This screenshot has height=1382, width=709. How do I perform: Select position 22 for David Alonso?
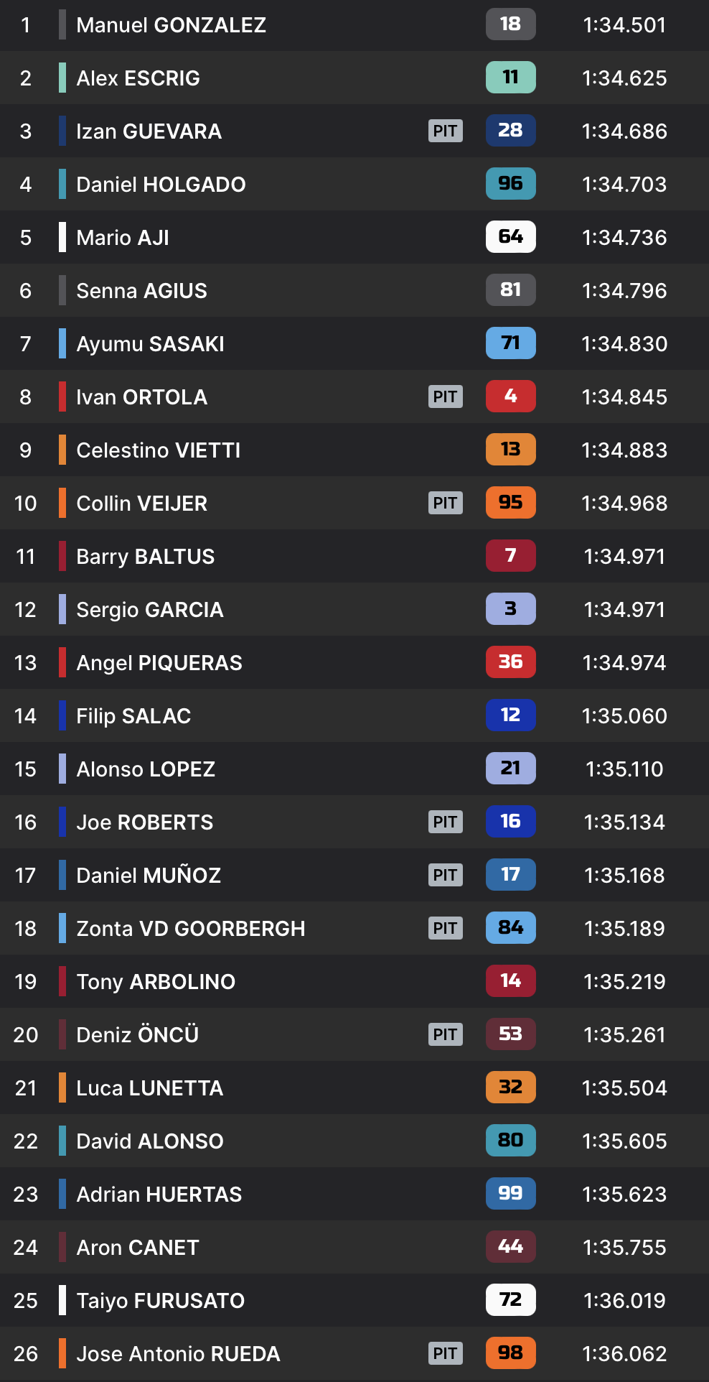(x=25, y=1141)
